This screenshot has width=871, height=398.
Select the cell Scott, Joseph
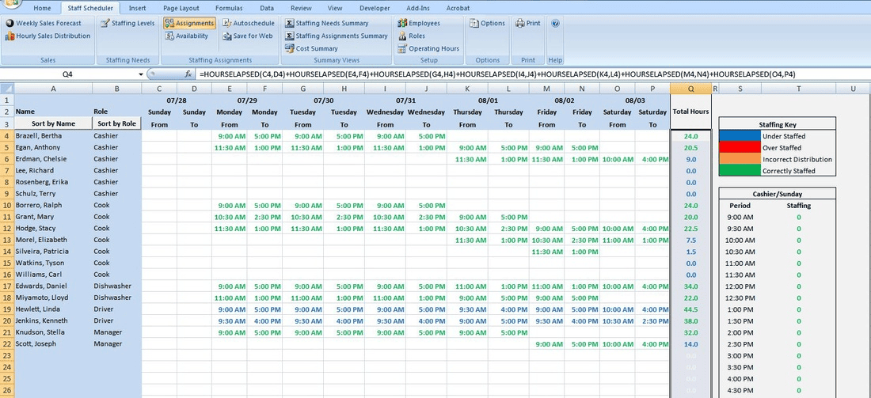(x=53, y=344)
